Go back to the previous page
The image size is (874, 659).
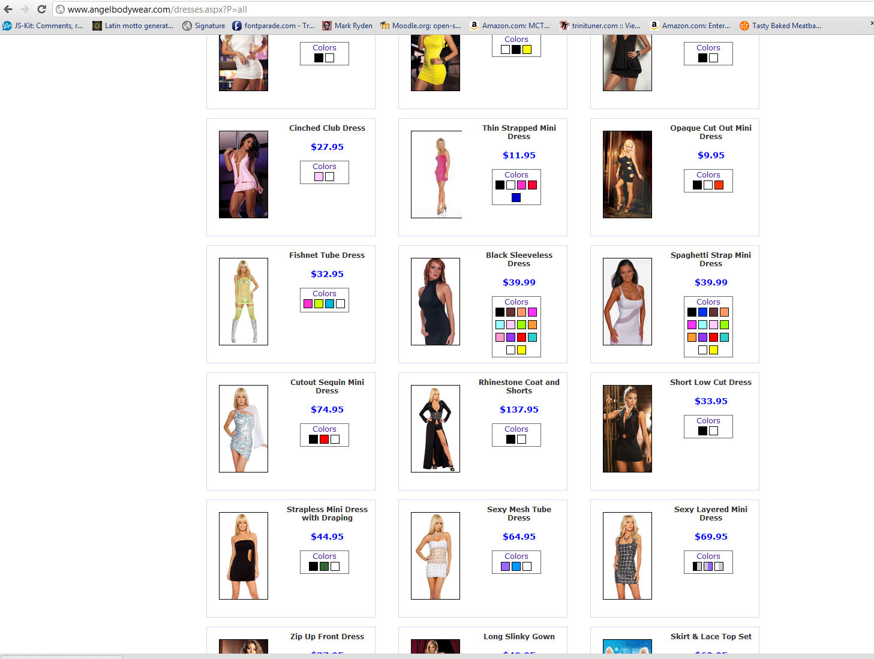click(x=8, y=9)
